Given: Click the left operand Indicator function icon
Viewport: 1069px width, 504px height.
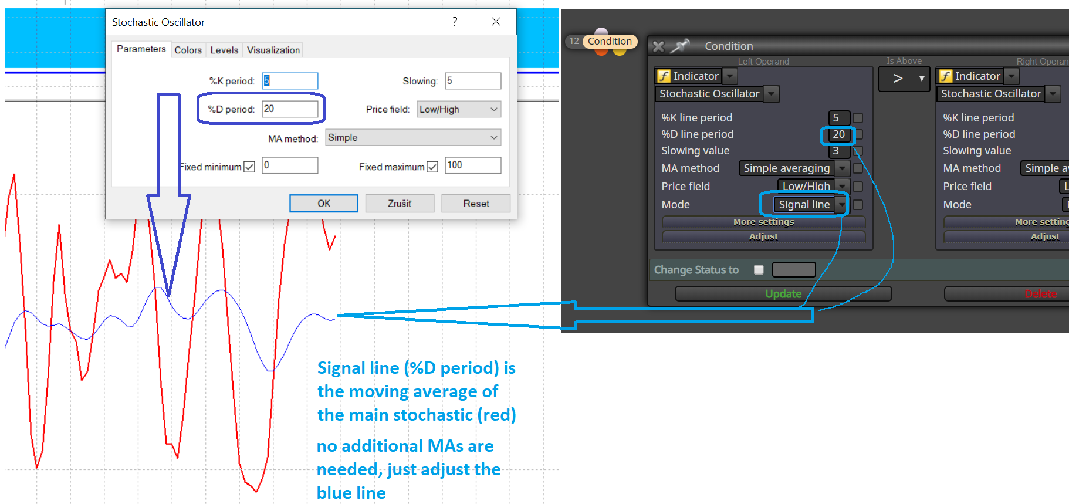Looking at the screenshot, I should coord(664,76).
